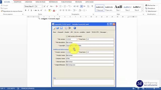Apply subscript formatting

38,10
